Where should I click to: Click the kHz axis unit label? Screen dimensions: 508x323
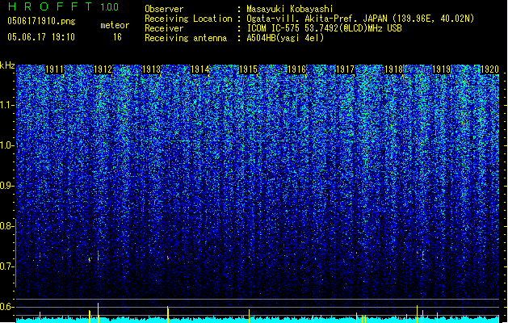tap(7, 65)
